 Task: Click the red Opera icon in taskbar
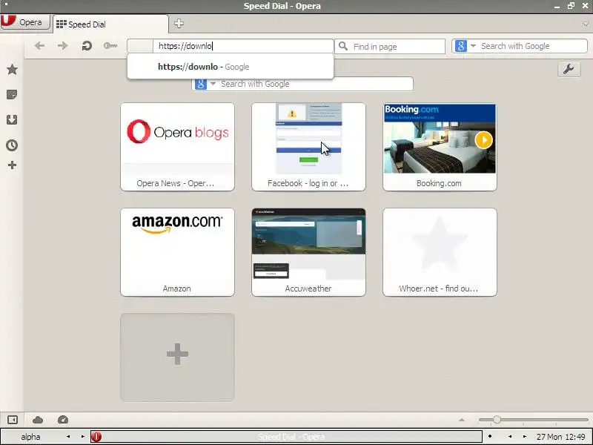click(x=96, y=437)
